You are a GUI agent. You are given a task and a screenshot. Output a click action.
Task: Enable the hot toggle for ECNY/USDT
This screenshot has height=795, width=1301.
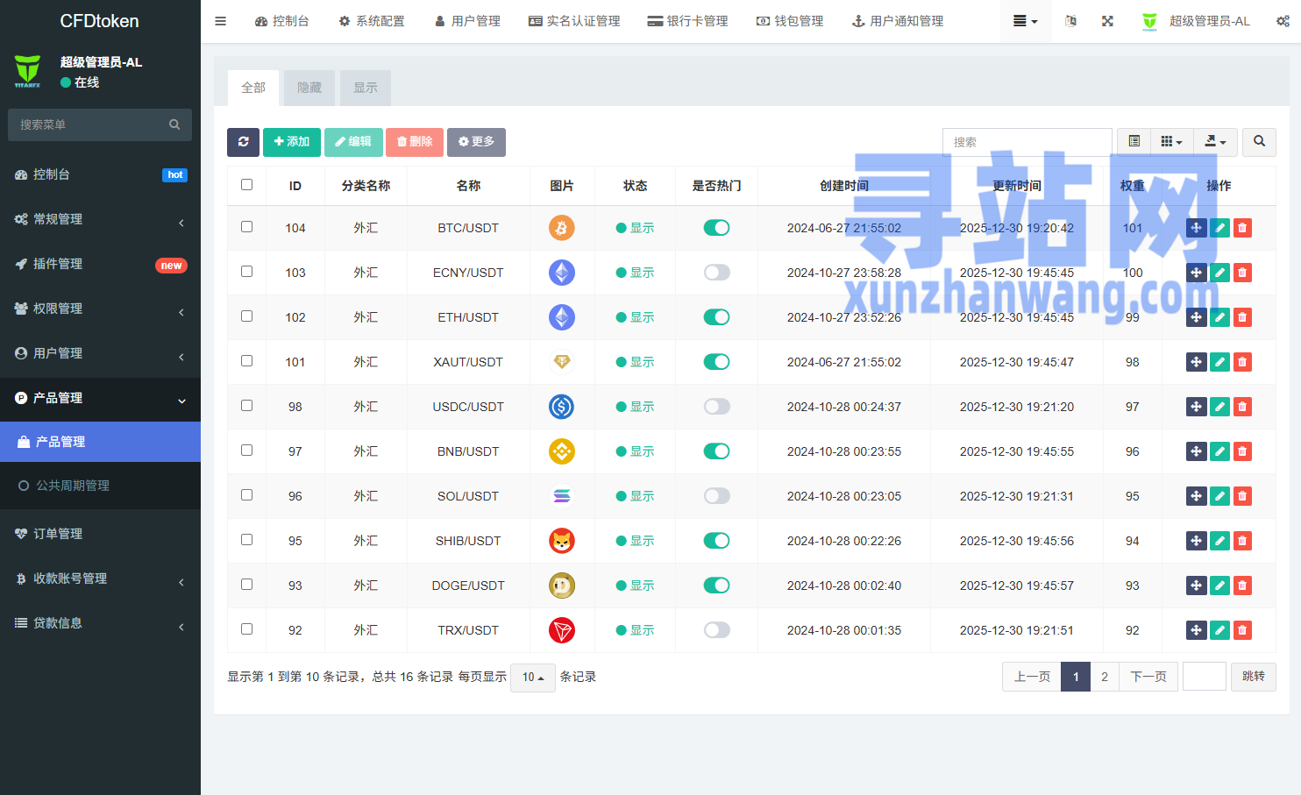point(716,273)
